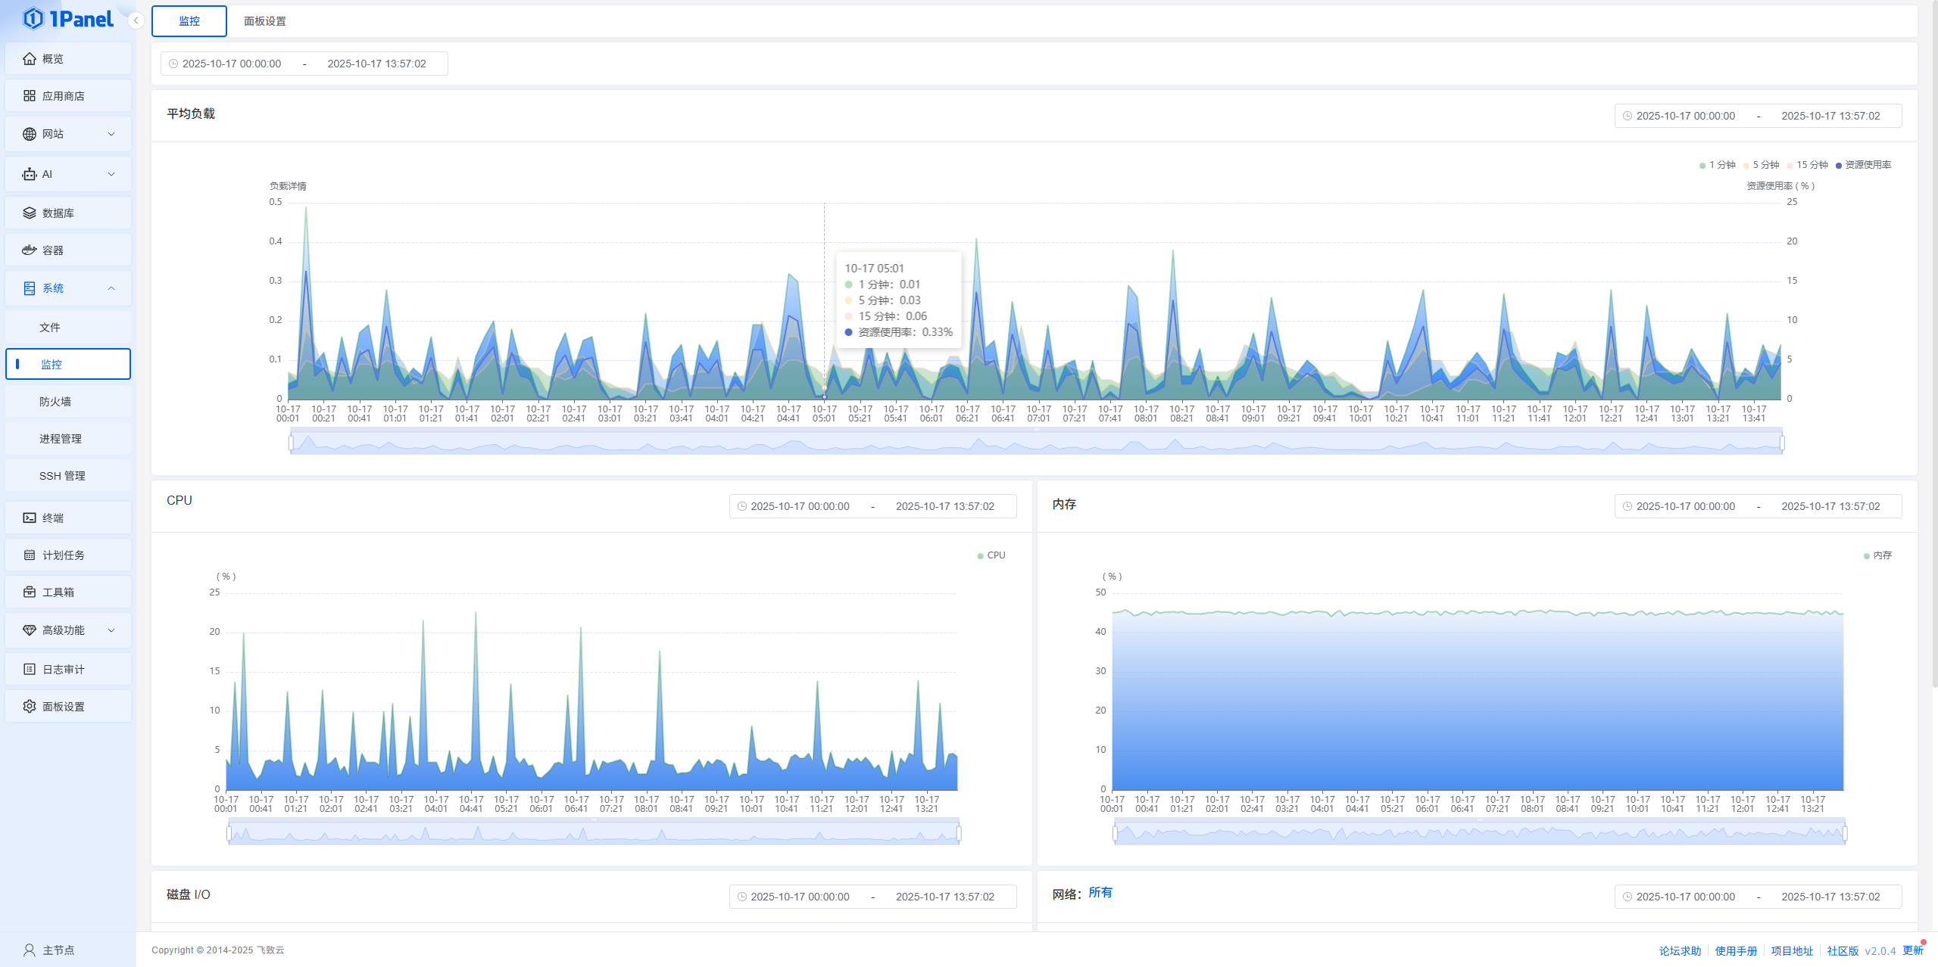Open the 使用手册 footer link
1938x967 pixels.
tap(1735, 950)
